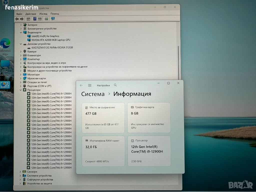
Task: Click the Система breadcrumb link
Action: 93,94
